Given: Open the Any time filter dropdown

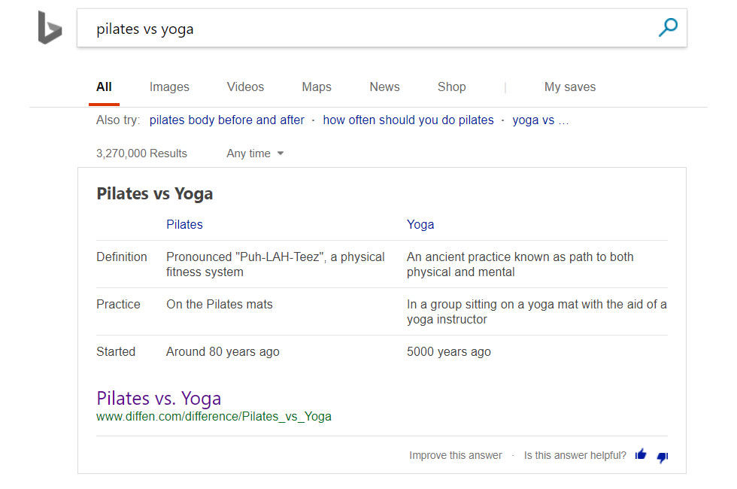Looking at the screenshot, I should [x=255, y=153].
